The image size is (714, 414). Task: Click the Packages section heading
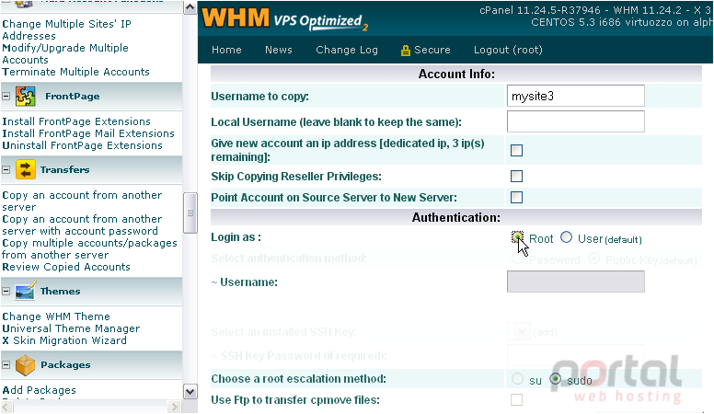click(x=65, y=364)
